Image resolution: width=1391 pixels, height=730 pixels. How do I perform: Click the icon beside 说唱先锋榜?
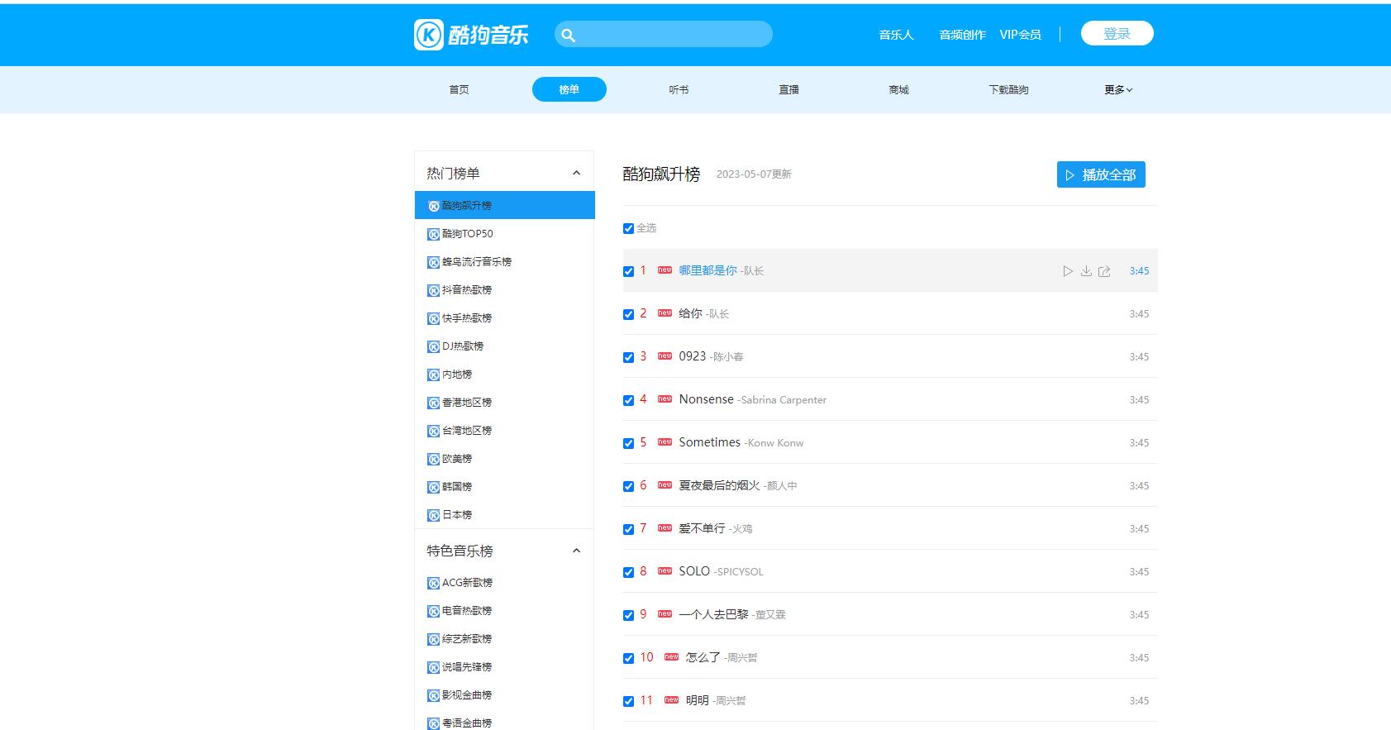click(433, 667)
